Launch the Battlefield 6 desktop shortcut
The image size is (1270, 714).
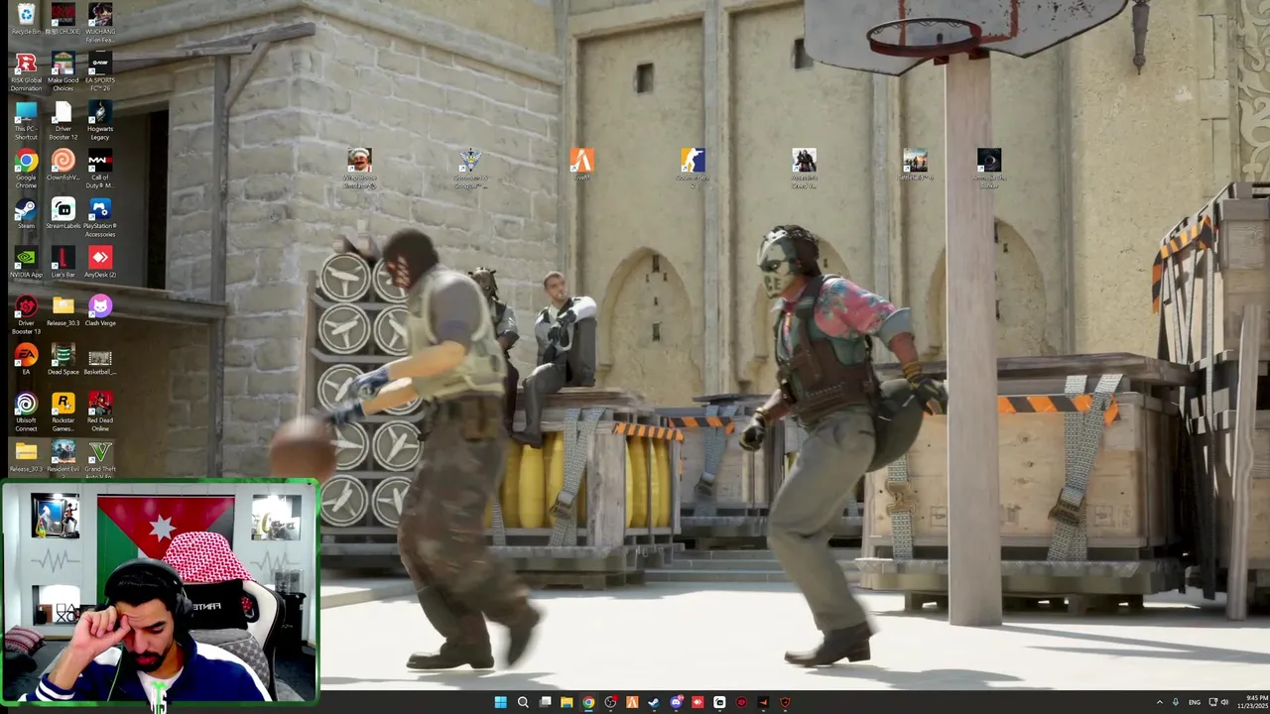pyautogui.click(x=915, y=165)
